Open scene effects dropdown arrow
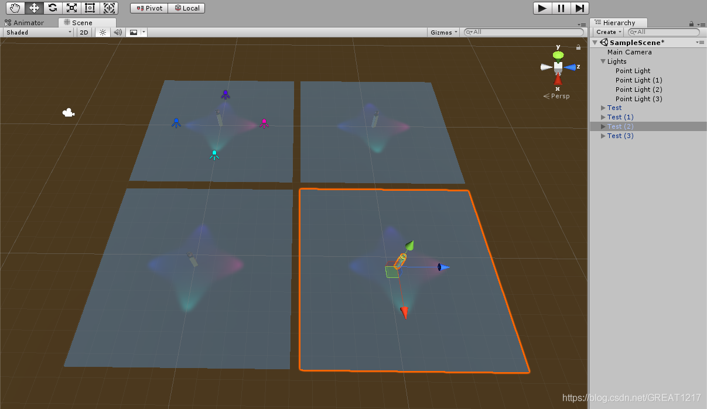The image size is (707, 409). (x=144, y=32)
